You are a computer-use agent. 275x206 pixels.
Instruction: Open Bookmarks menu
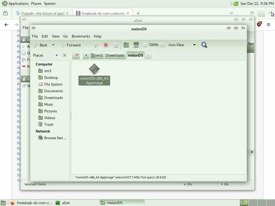[x=81, y=36]
